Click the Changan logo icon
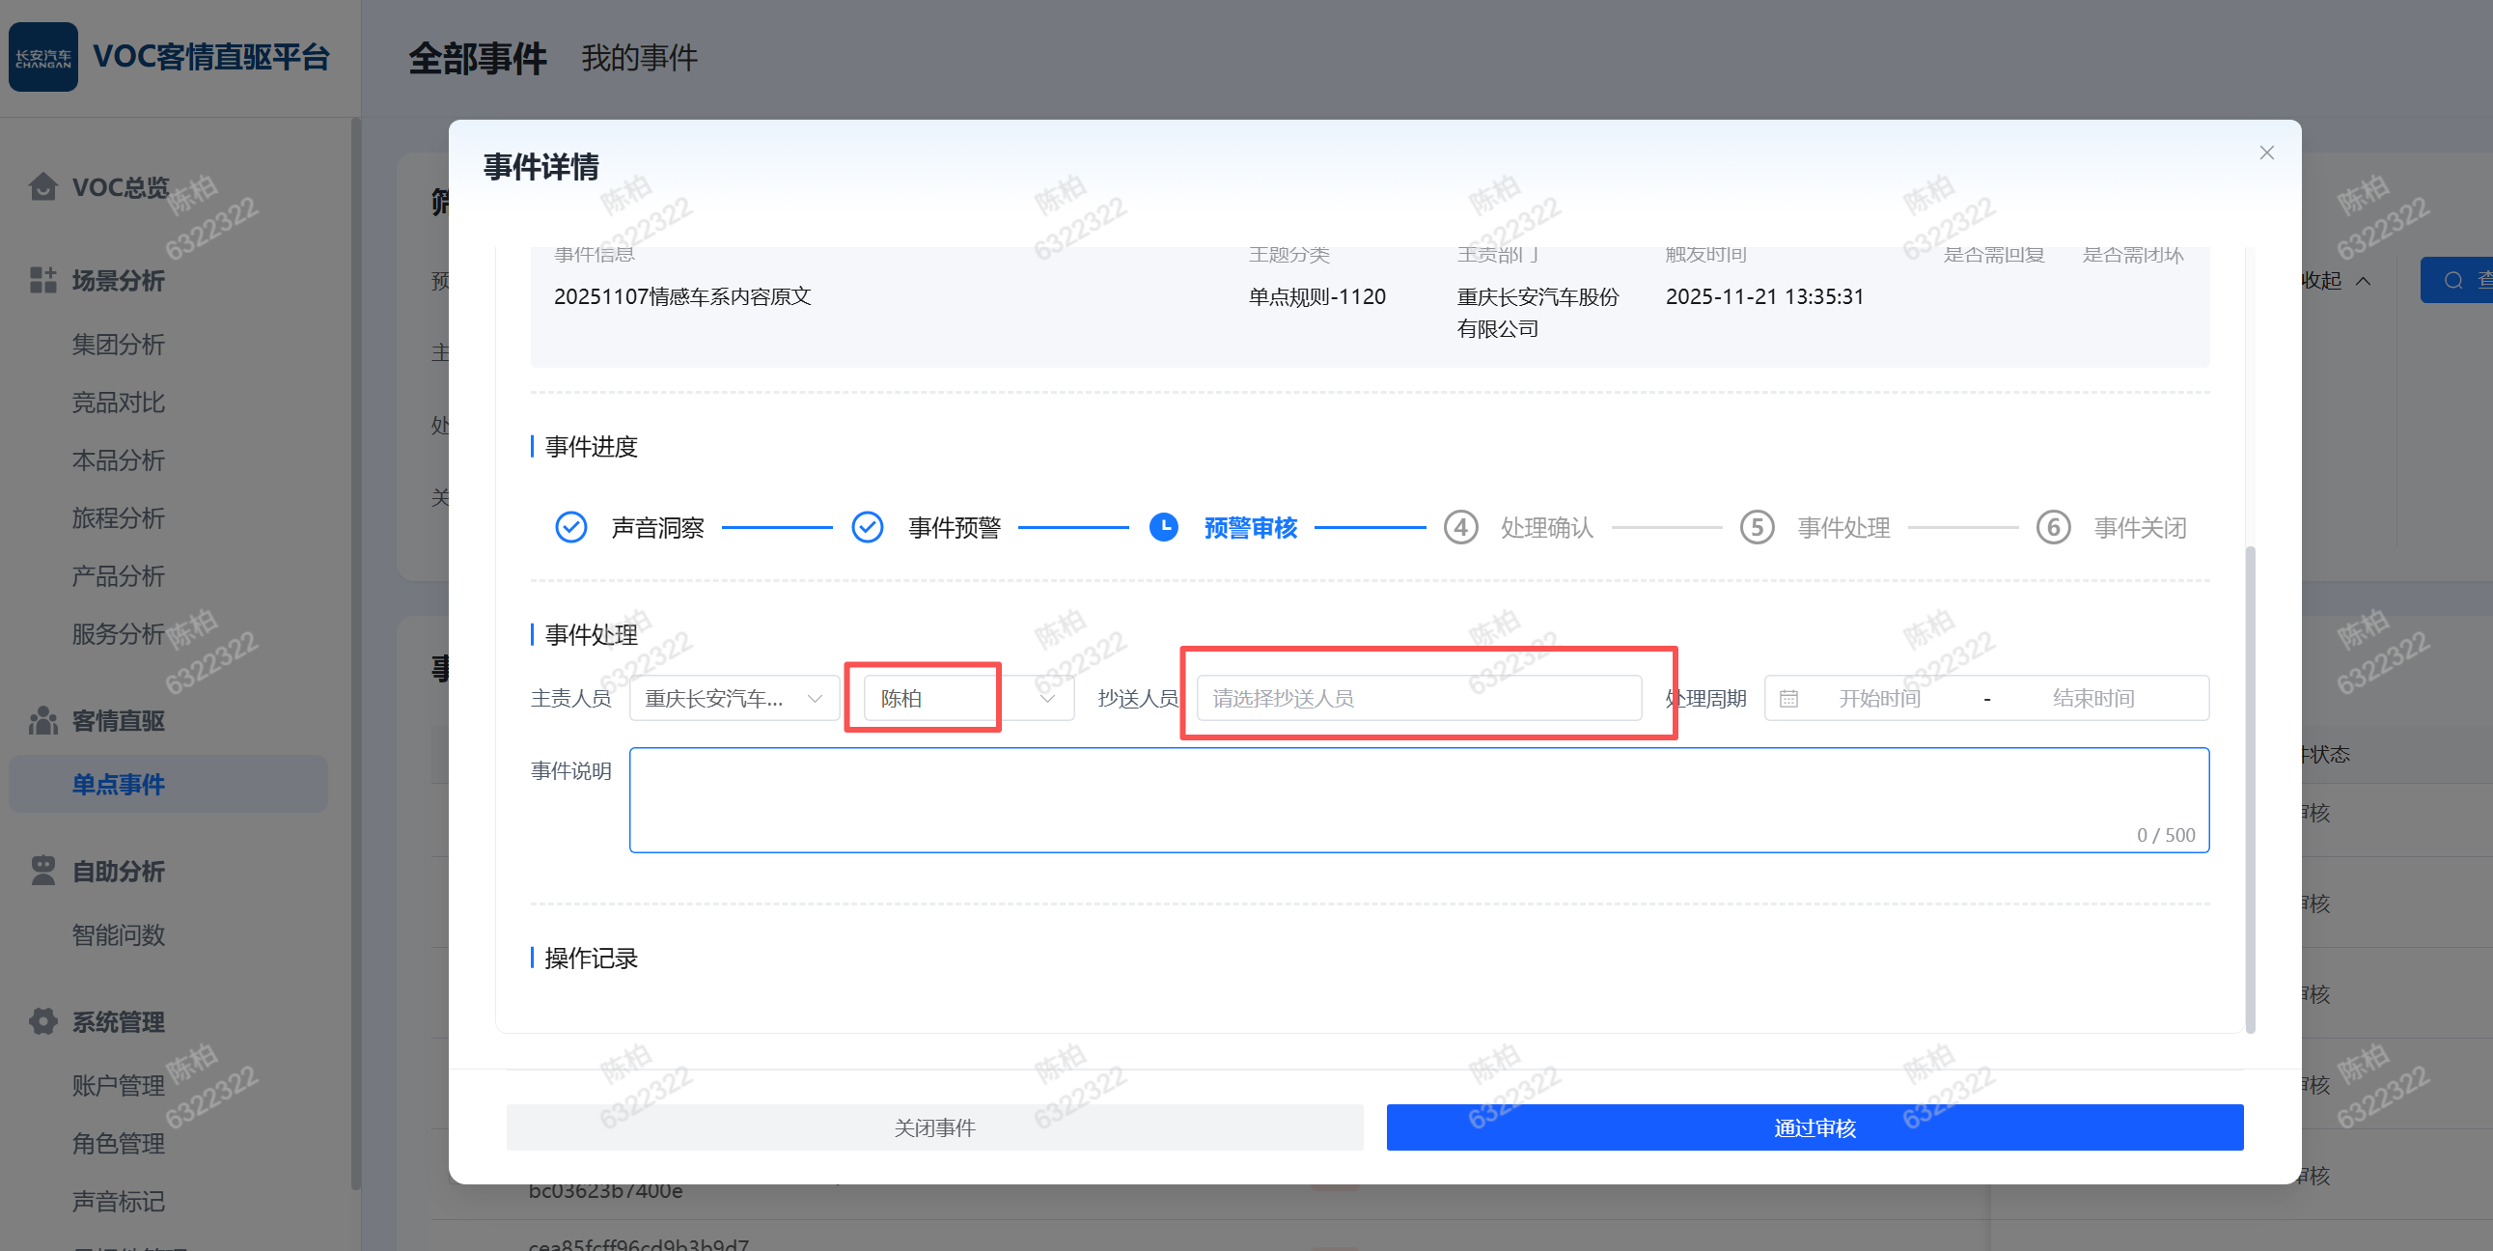 (43, 57)
